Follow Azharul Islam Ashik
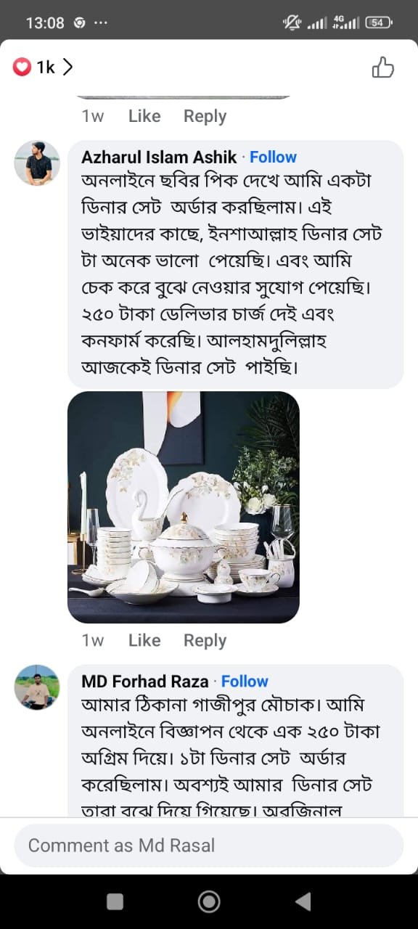418x929 pixels. [273, 156]
